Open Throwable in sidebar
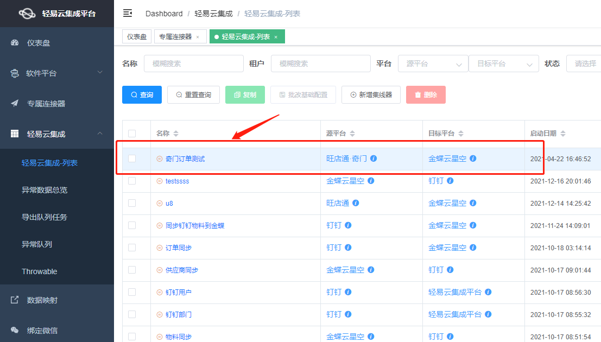This screenshot has width=601, height=342. click(x=56, y=271)
